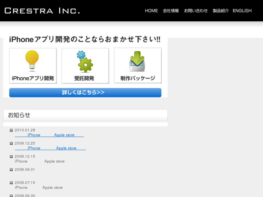
Task: Click the iPhoneアプリ開発のことなら headline
Action: (85, 39)
